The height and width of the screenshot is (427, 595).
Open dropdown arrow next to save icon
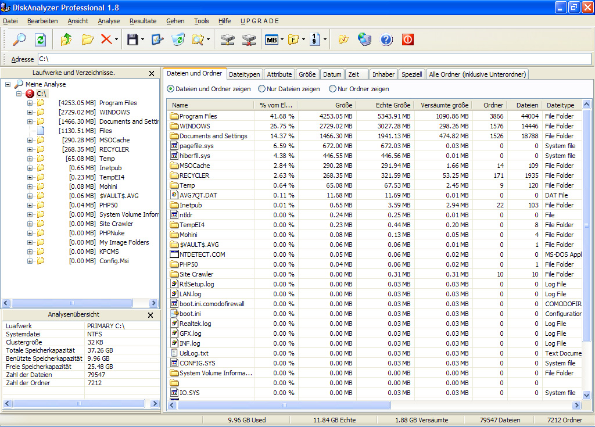142,40
